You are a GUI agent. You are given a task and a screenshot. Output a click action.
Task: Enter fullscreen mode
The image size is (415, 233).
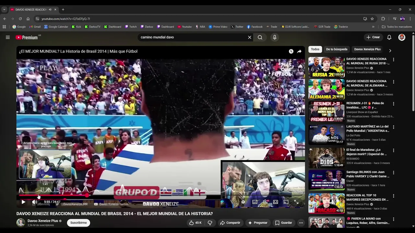296,202
